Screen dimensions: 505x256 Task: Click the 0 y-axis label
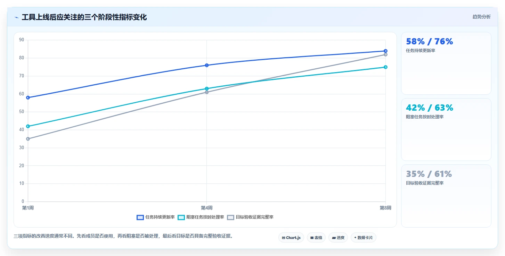coord(23,201)
